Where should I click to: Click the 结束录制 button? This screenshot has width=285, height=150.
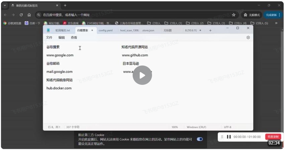273,137
